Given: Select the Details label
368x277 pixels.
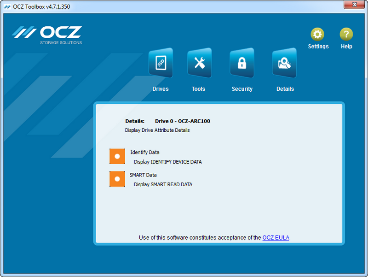Looking at the screenshot, I should click(285, 89).
